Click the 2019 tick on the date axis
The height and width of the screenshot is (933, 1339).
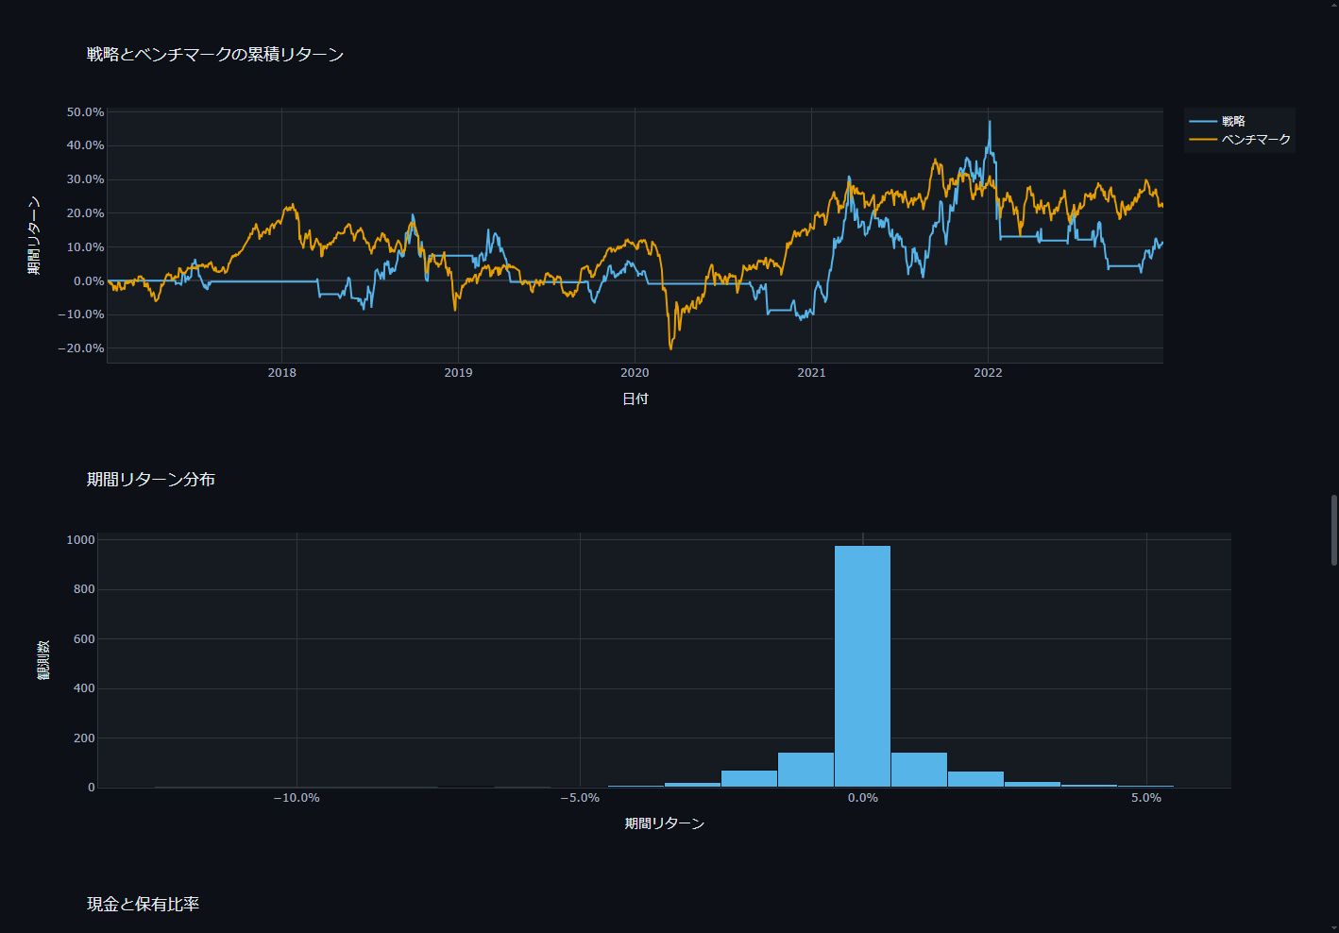pos(458,373)
